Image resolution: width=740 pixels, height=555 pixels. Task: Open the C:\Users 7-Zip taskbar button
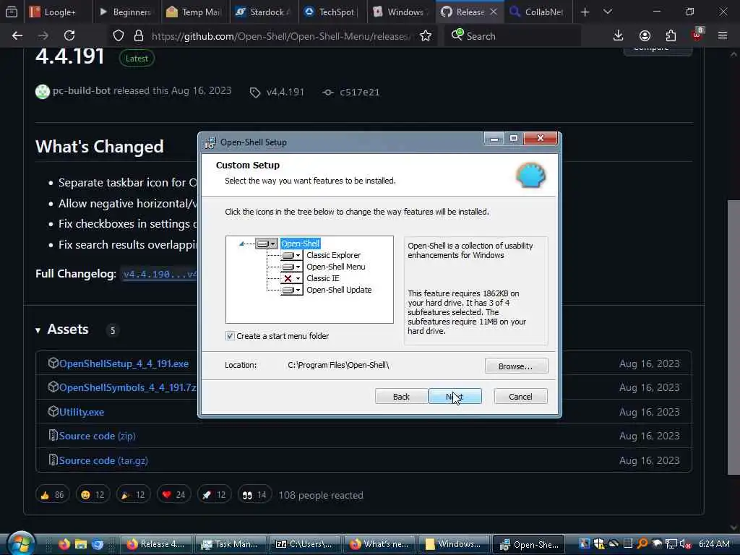[304, 544]
